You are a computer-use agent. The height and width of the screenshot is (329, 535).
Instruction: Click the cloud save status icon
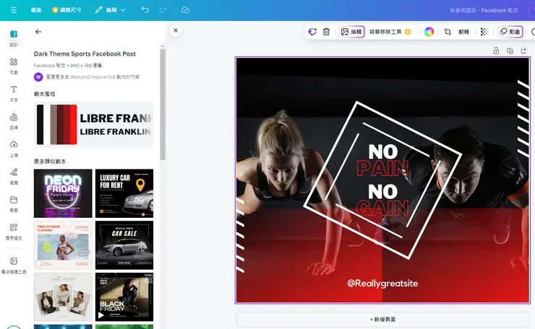(185, 10)
